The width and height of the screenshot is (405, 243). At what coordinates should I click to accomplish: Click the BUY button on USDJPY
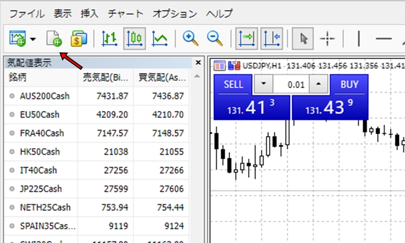click(349, 85)
